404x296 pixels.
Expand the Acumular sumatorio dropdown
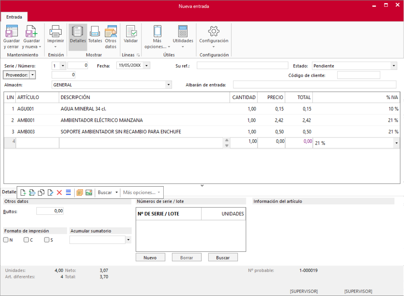(128, 240)
